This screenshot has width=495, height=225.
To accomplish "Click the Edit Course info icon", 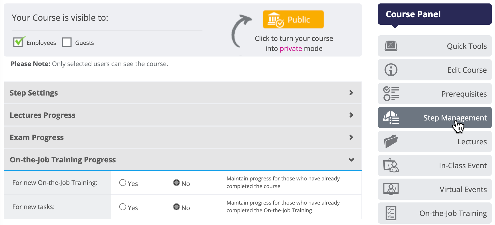I will click(391, 70).
